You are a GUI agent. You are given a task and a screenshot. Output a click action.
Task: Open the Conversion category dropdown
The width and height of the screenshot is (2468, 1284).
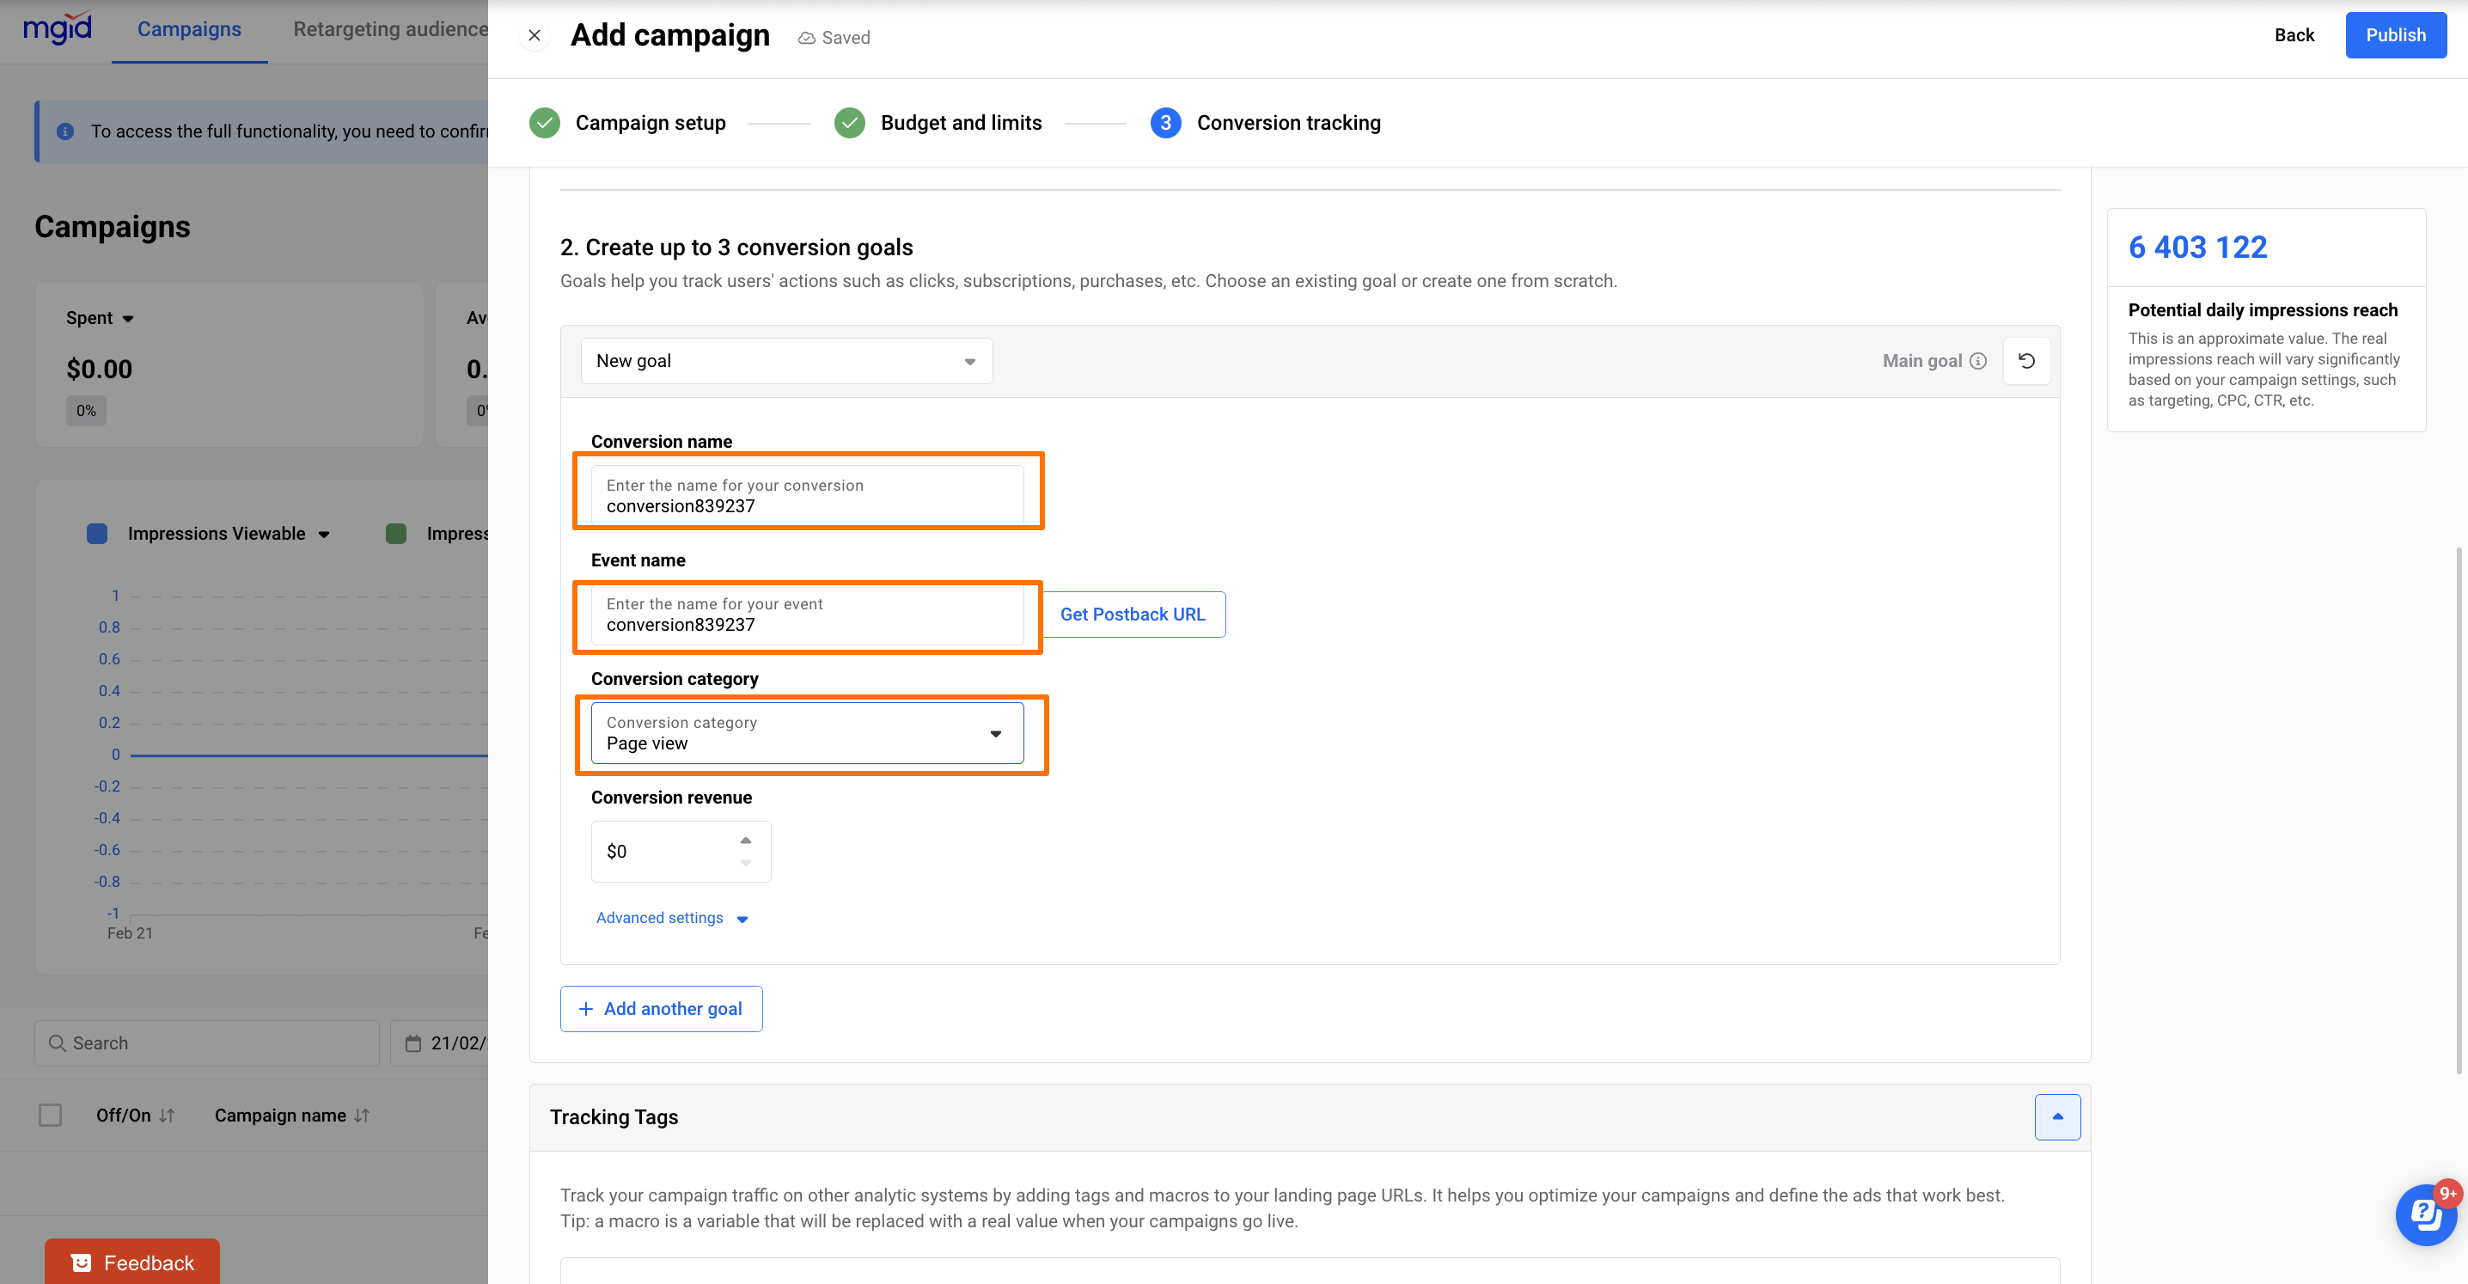(x=807, y=733)
